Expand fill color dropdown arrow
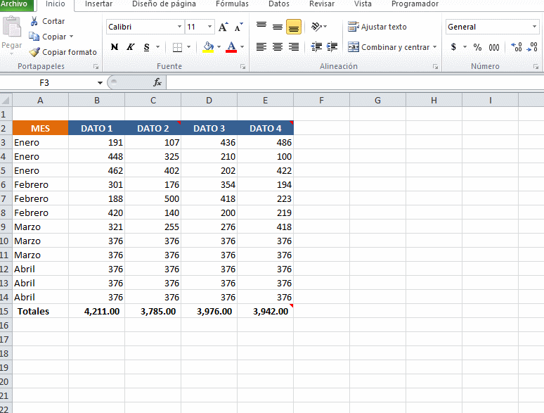Image resolution: width=544 pixels, height=413 pixels. tap(219, 47)
